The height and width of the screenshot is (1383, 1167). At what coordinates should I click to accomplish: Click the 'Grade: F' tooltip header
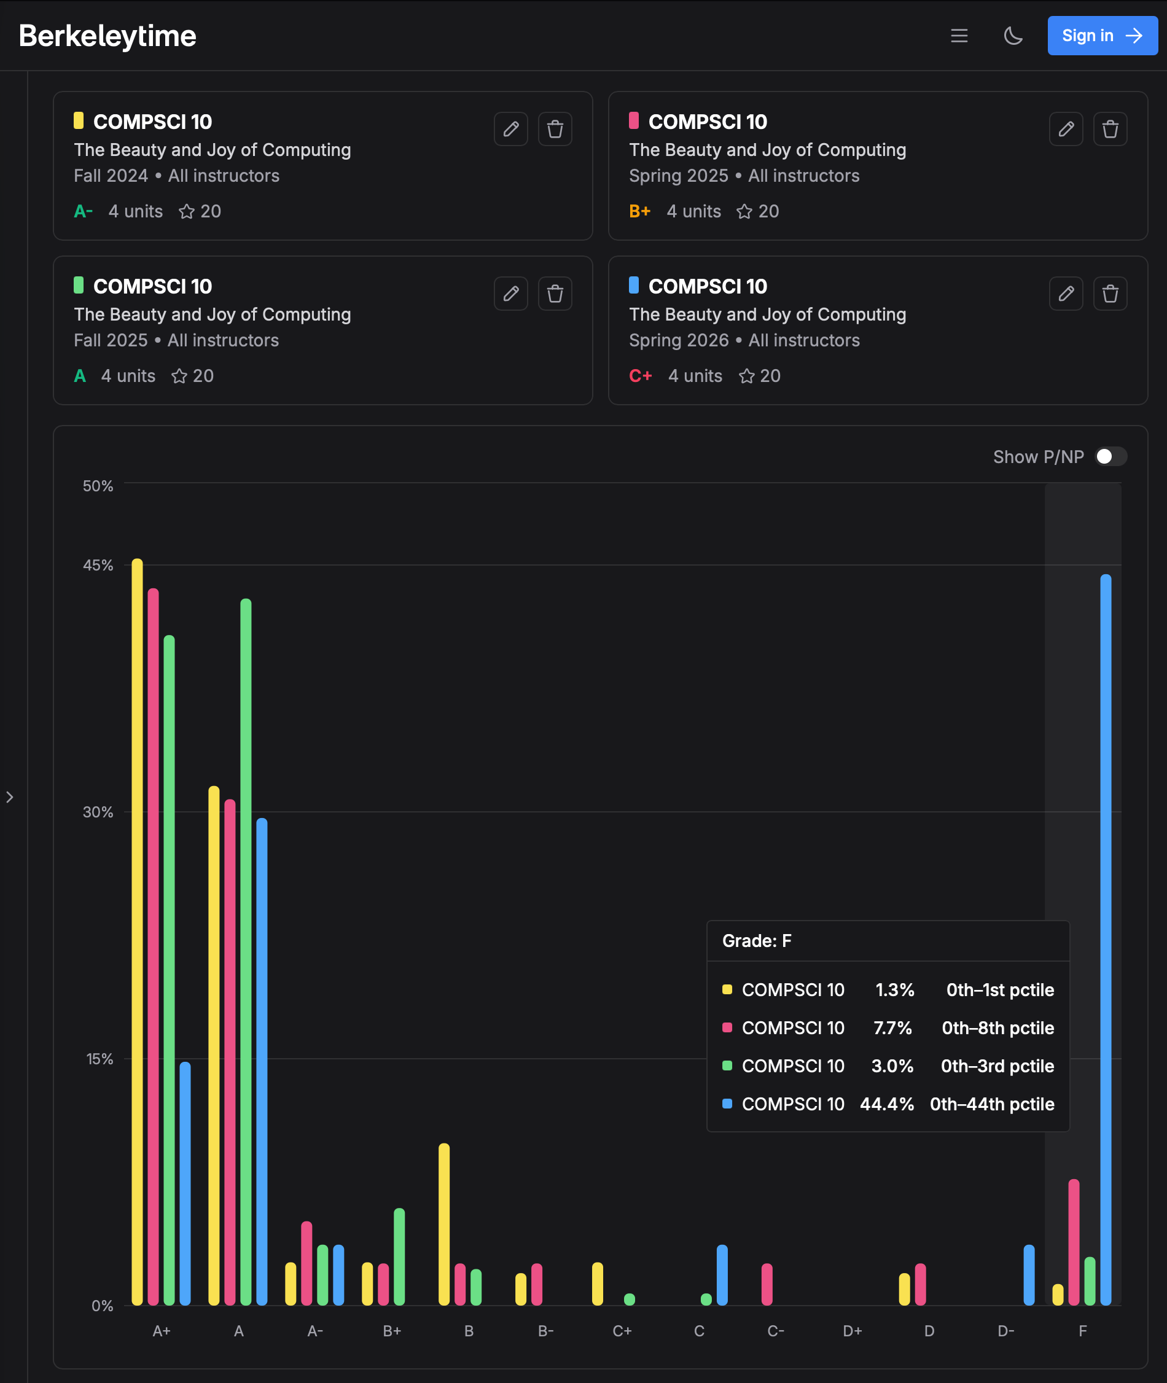tap(756, 940)
